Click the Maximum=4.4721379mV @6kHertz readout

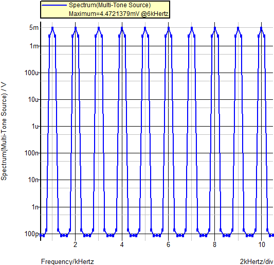tap(119, 14)
